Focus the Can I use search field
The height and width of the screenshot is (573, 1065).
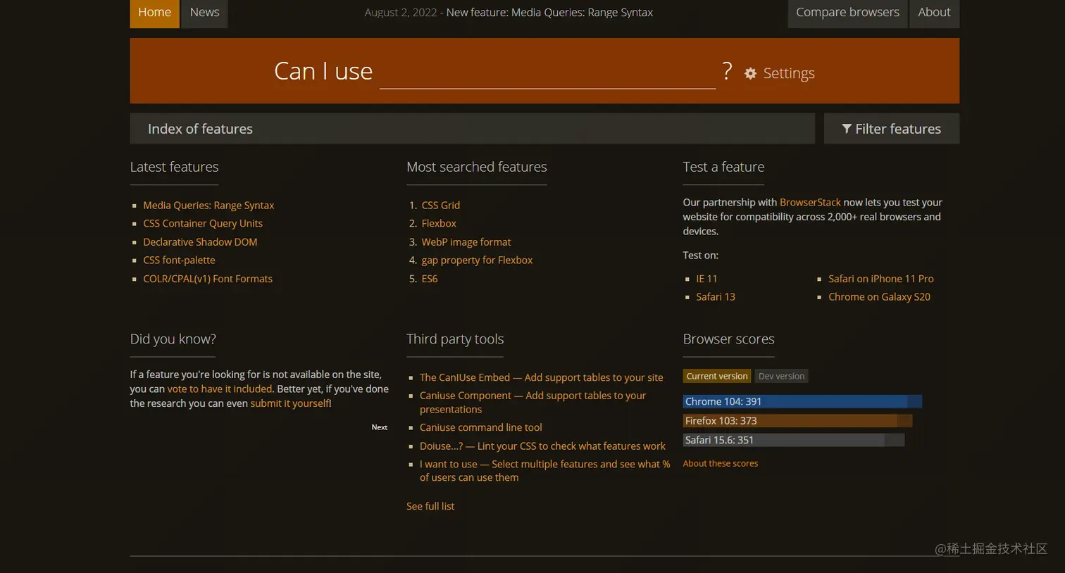(x=547, y=72)
